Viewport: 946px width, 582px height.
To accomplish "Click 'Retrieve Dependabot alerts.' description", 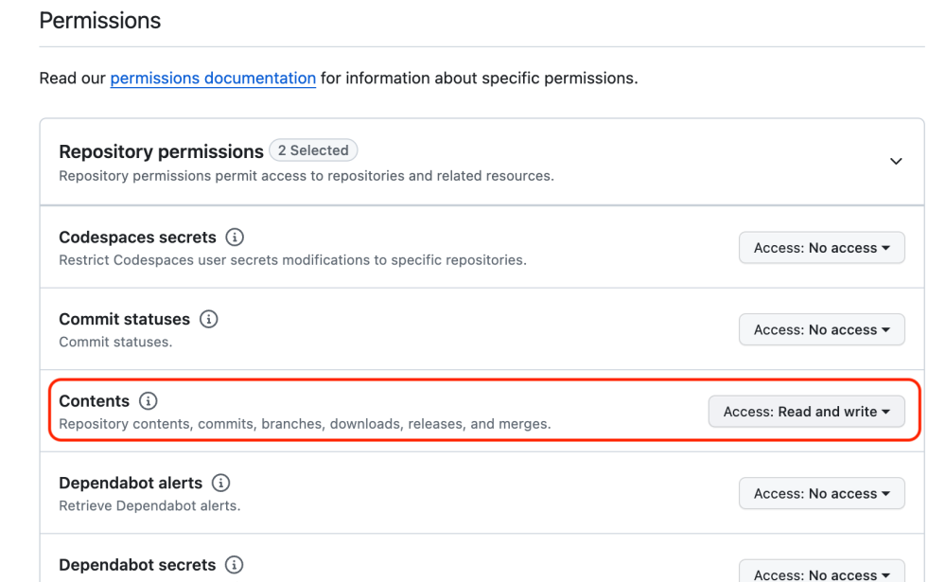I will 149,506.
